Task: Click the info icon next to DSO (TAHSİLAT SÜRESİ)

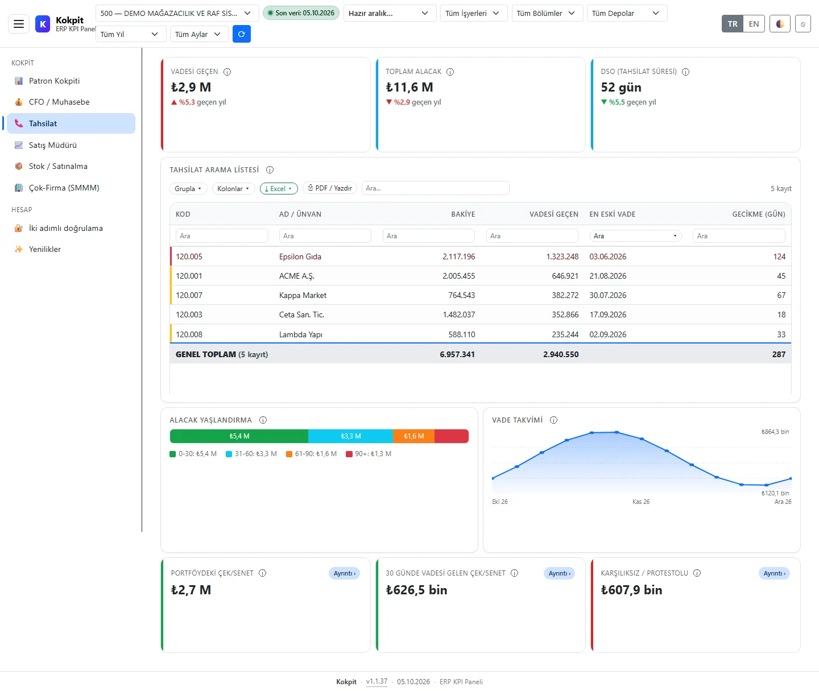Action: [686, 72]
